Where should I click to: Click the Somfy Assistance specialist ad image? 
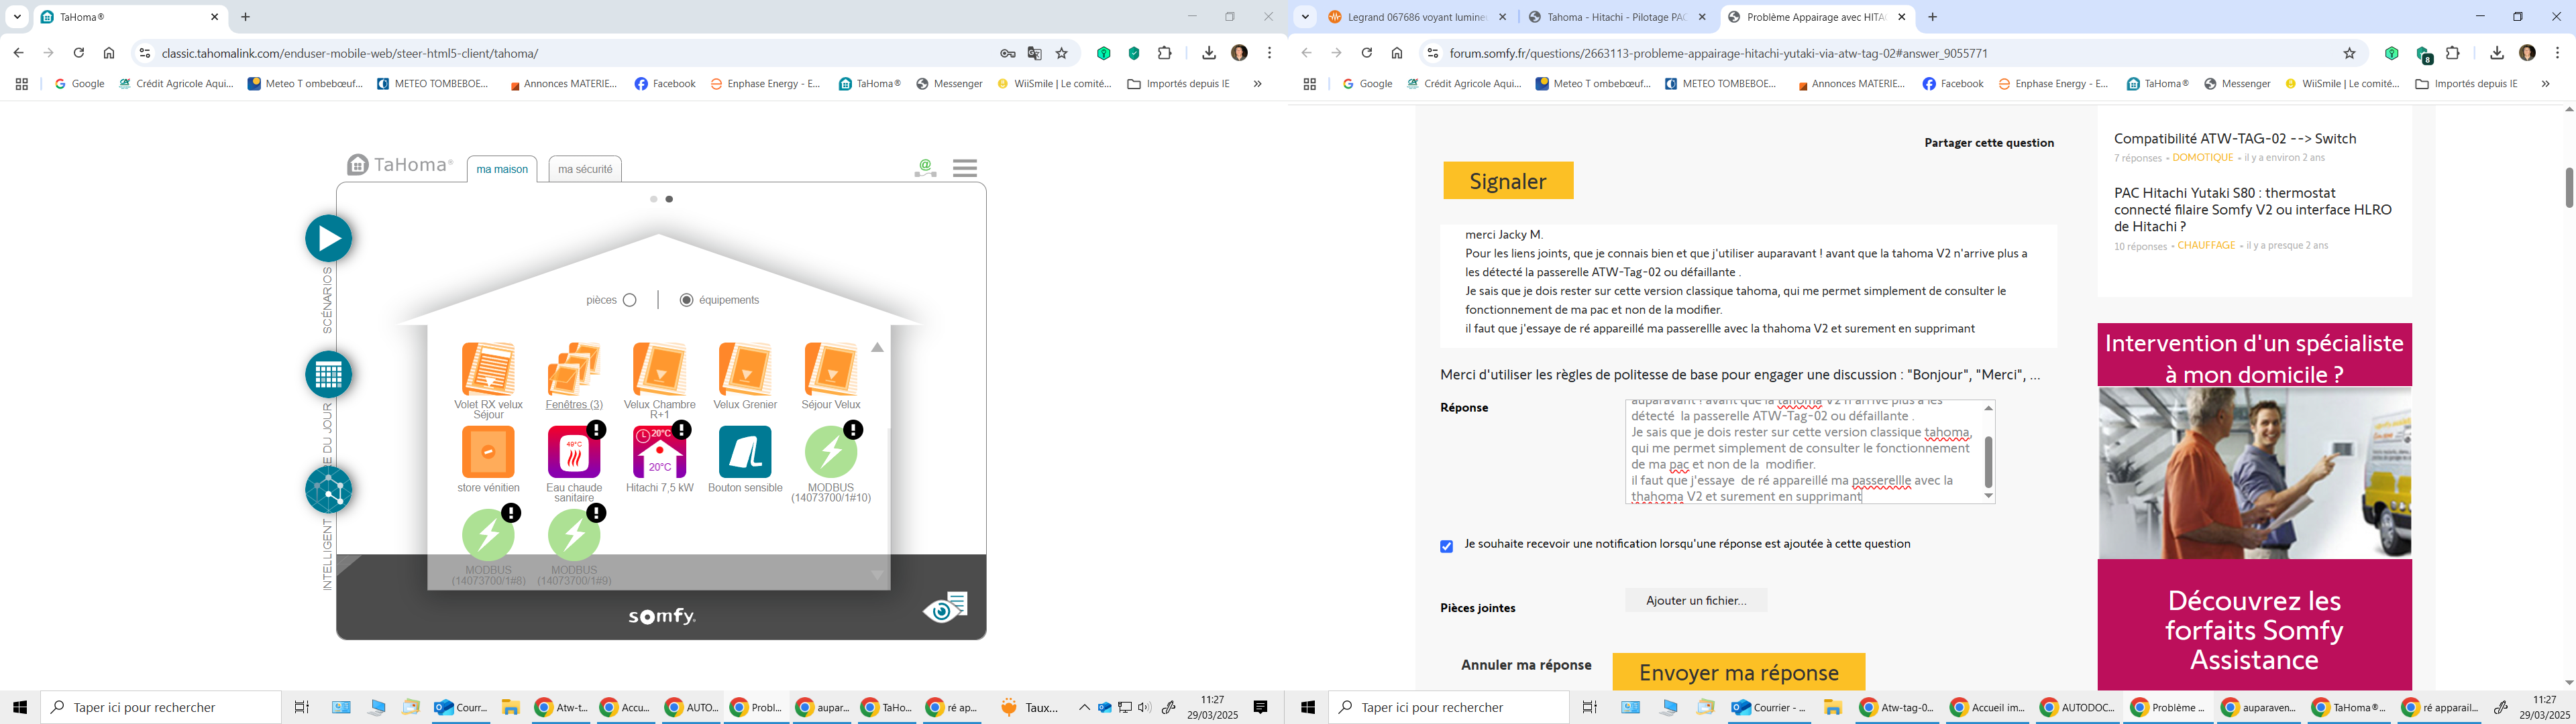click(2254, 473)
